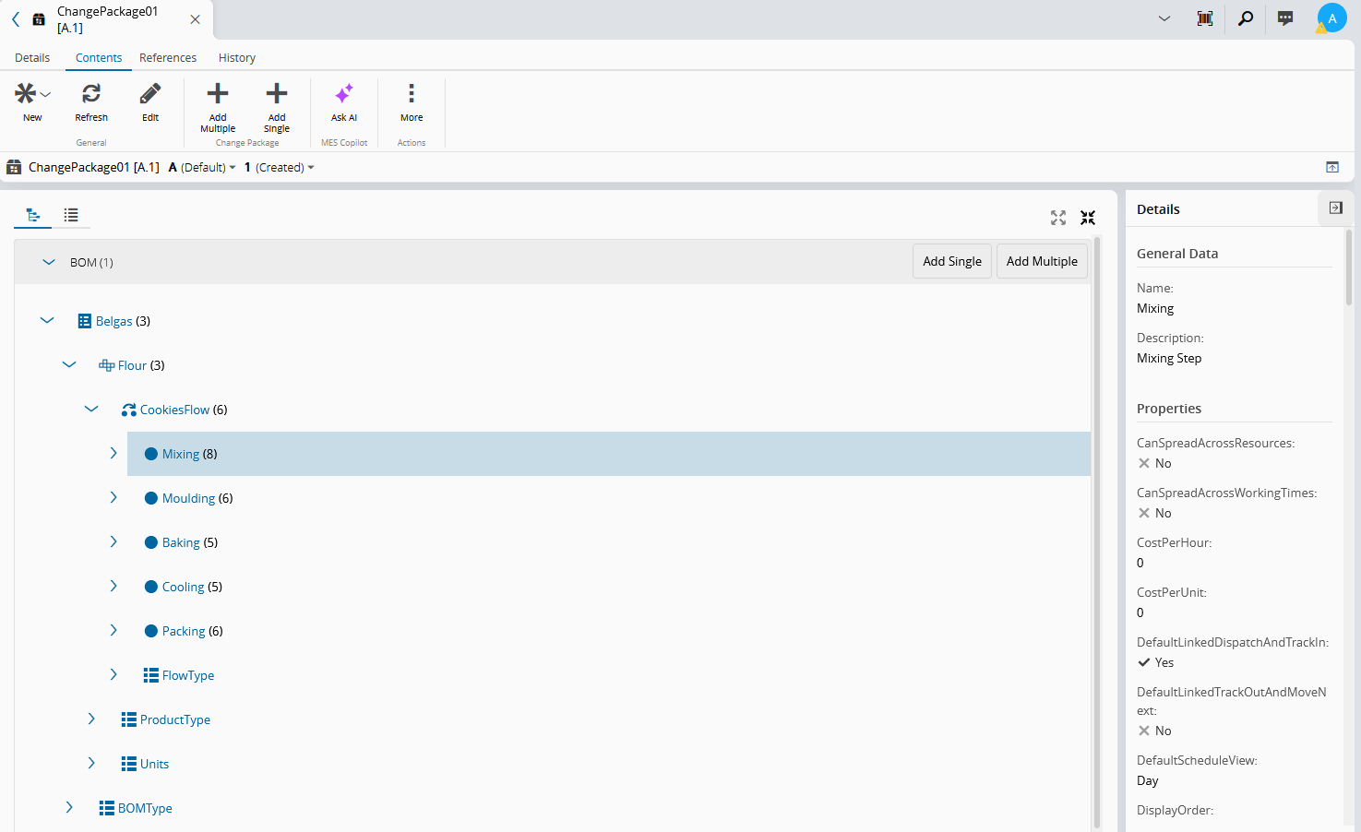Select the Contents tab

click(99, 57)
